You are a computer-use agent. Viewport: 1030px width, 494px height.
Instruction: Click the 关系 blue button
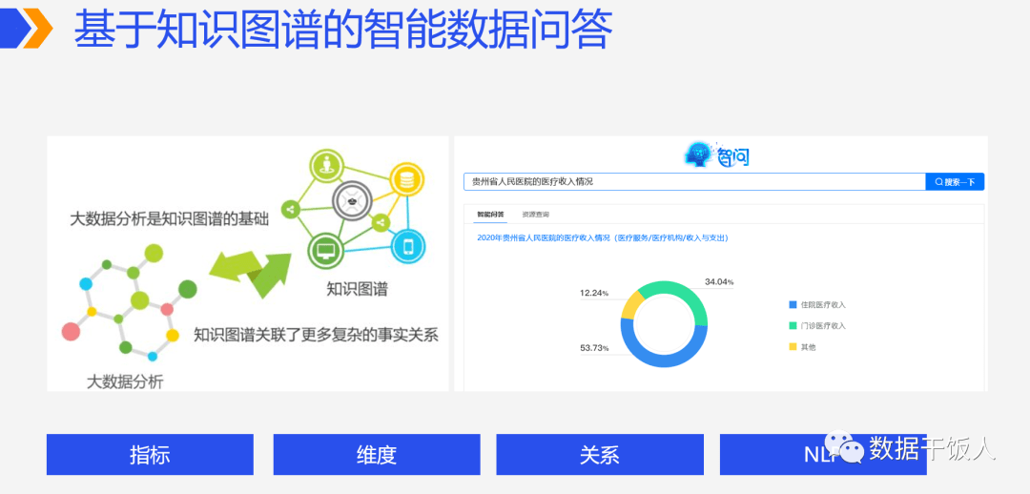click(600, 455)
